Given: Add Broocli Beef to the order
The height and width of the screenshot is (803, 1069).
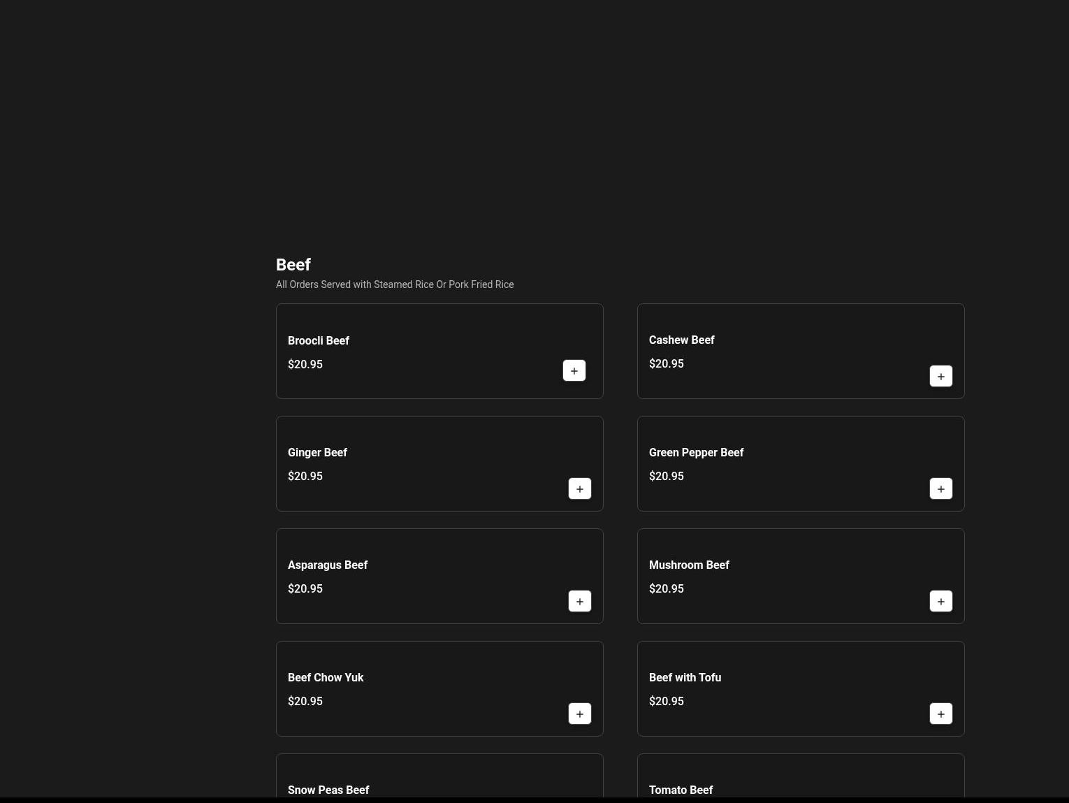Looking at the screenshot, I should [x=574, y=370].
